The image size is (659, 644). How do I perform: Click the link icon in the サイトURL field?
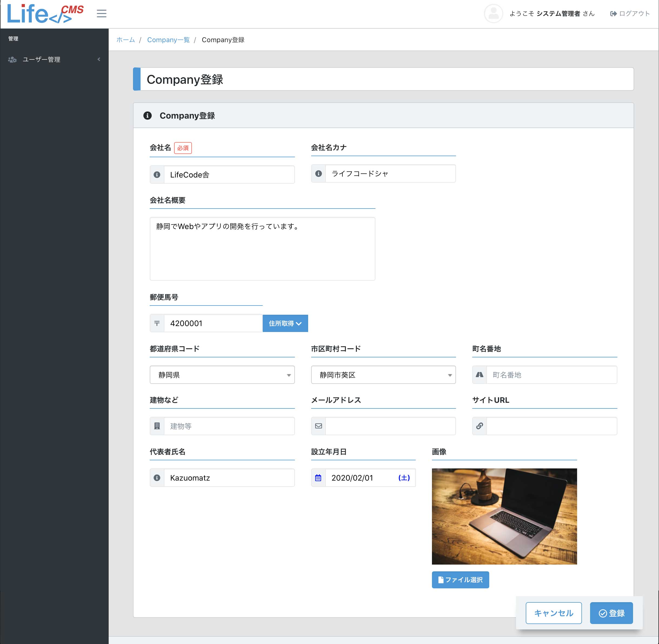pos(479,426)
